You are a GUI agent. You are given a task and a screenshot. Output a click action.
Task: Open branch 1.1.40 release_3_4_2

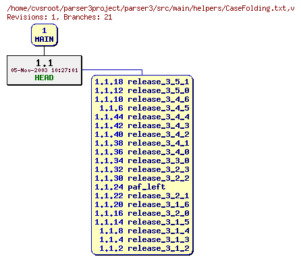[x=142, y=134]
